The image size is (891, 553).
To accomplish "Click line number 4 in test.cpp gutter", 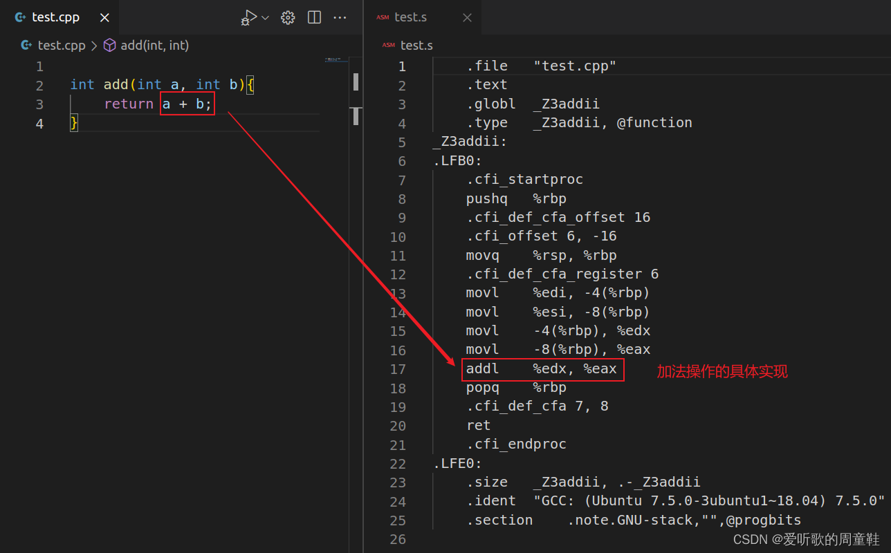I will (39, 124).
